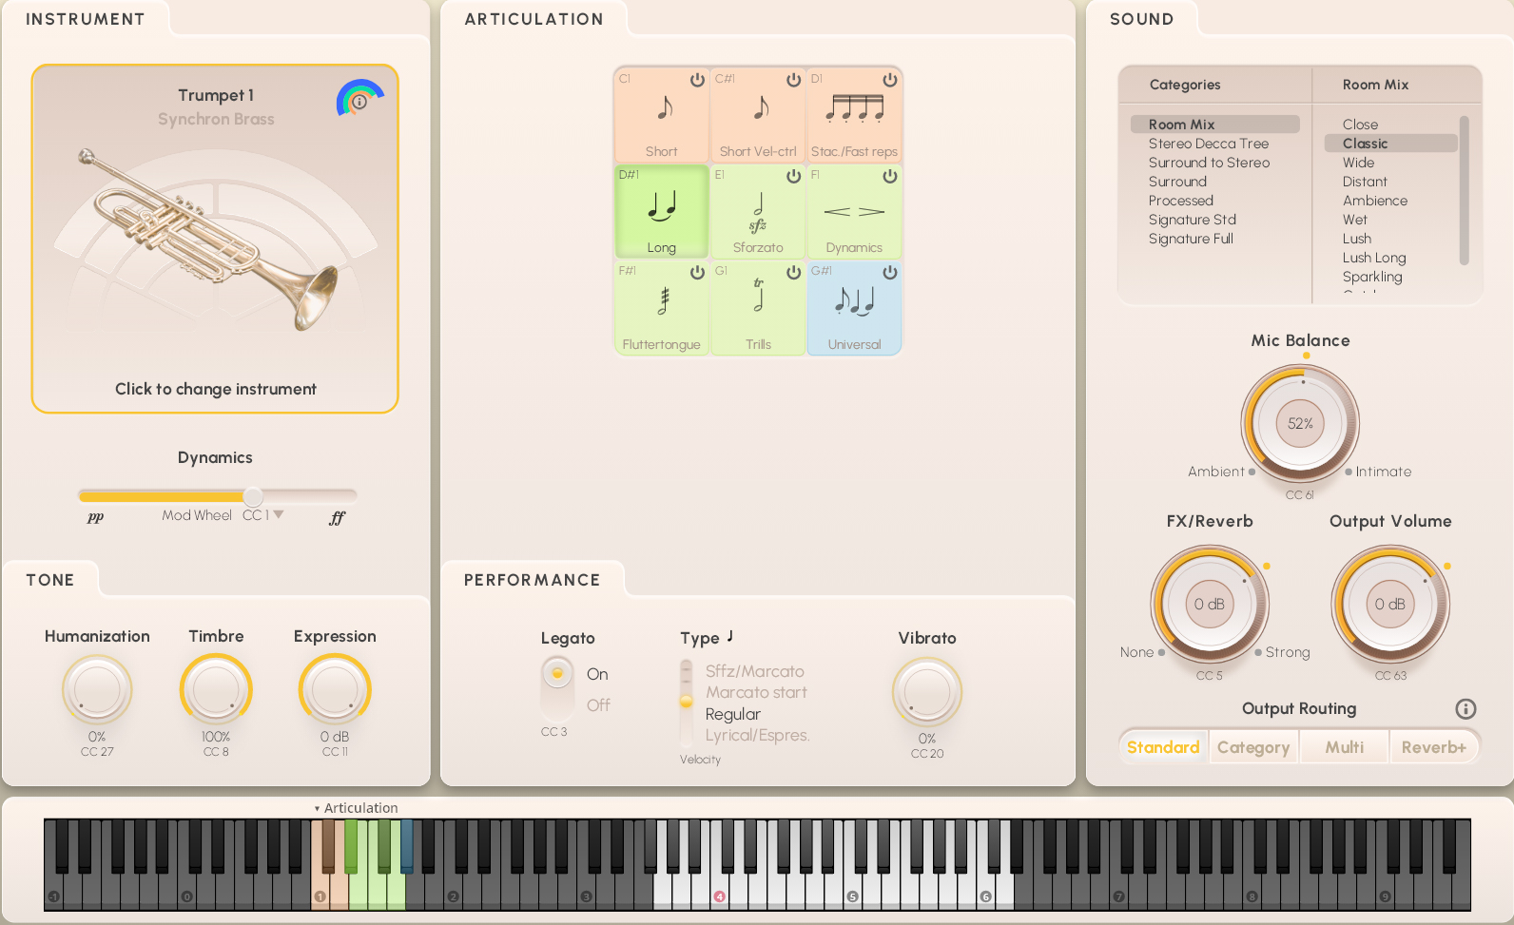1514x925 pixels.
Task: Click the Dynamics slider handle
Action: pos(253,496)
